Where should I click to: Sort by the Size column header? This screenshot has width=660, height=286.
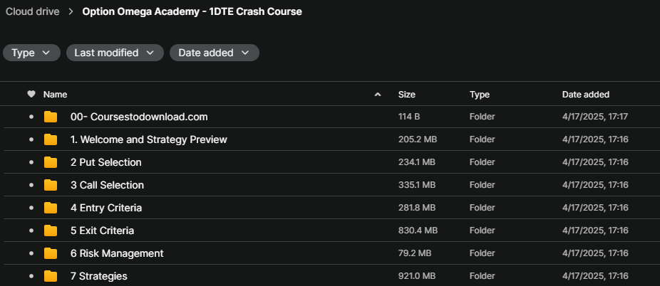[406, 95]
